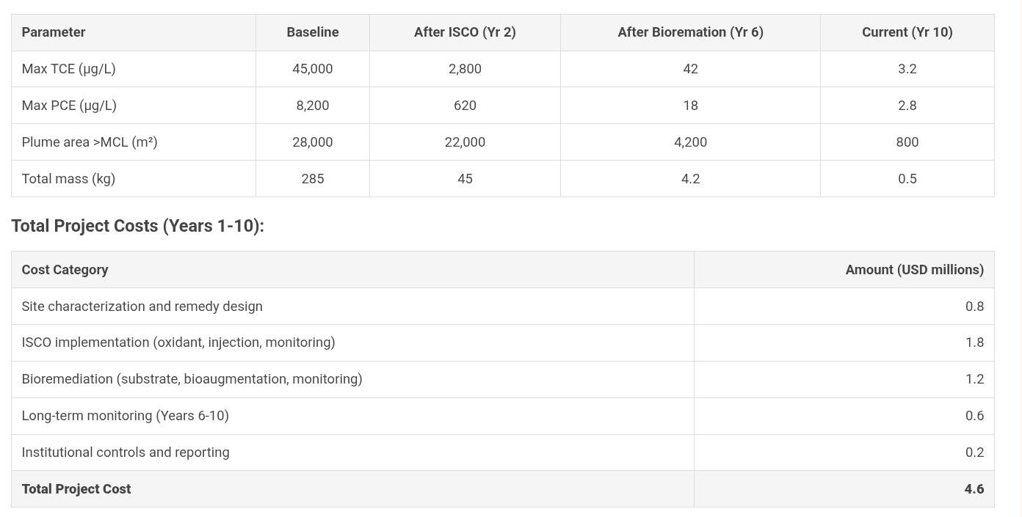Image resolution: width=1022 pixels, height=517 pixels.
Task: Click the 4.6 Total Project Cost amount
Action: coord(974,489)
